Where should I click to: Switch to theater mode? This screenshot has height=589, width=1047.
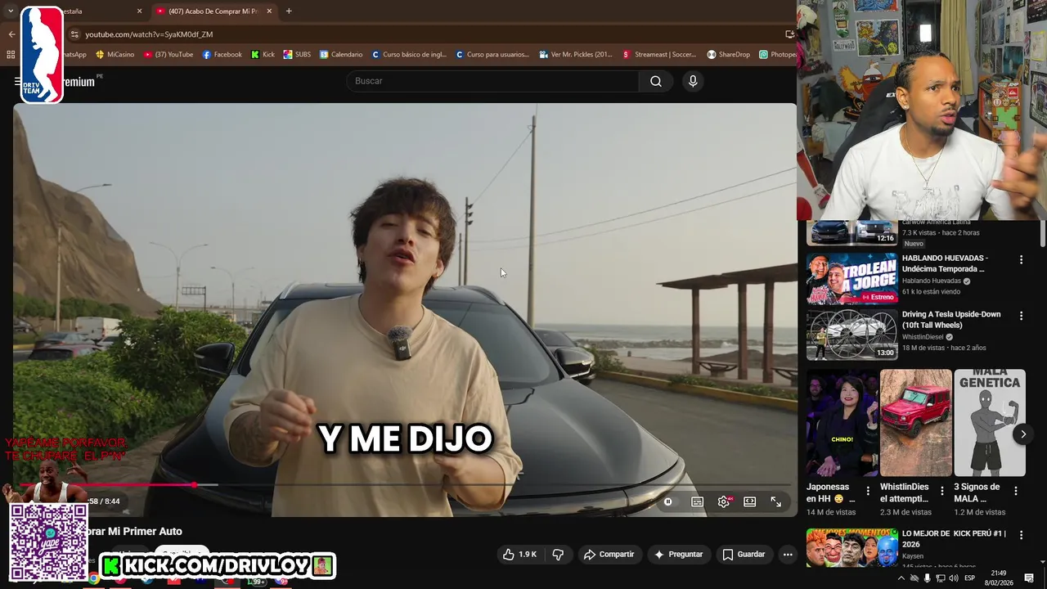click(x=749, y=501)
